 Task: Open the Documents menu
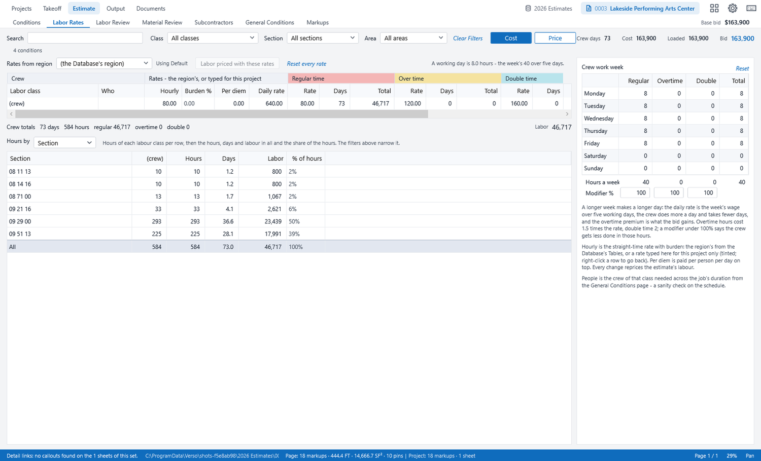(151, 9)
